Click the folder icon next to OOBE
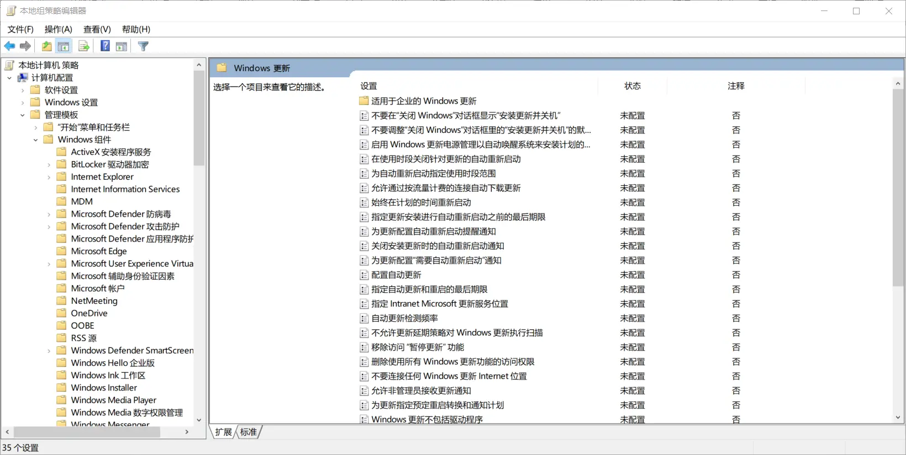This screenshot has width=906, height=455. [x=62, y=325]
